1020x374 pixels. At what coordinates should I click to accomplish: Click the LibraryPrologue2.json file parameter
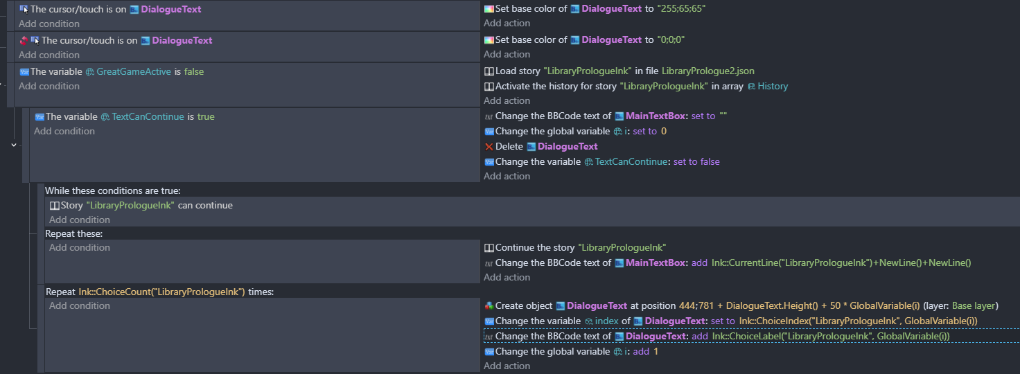708,71
